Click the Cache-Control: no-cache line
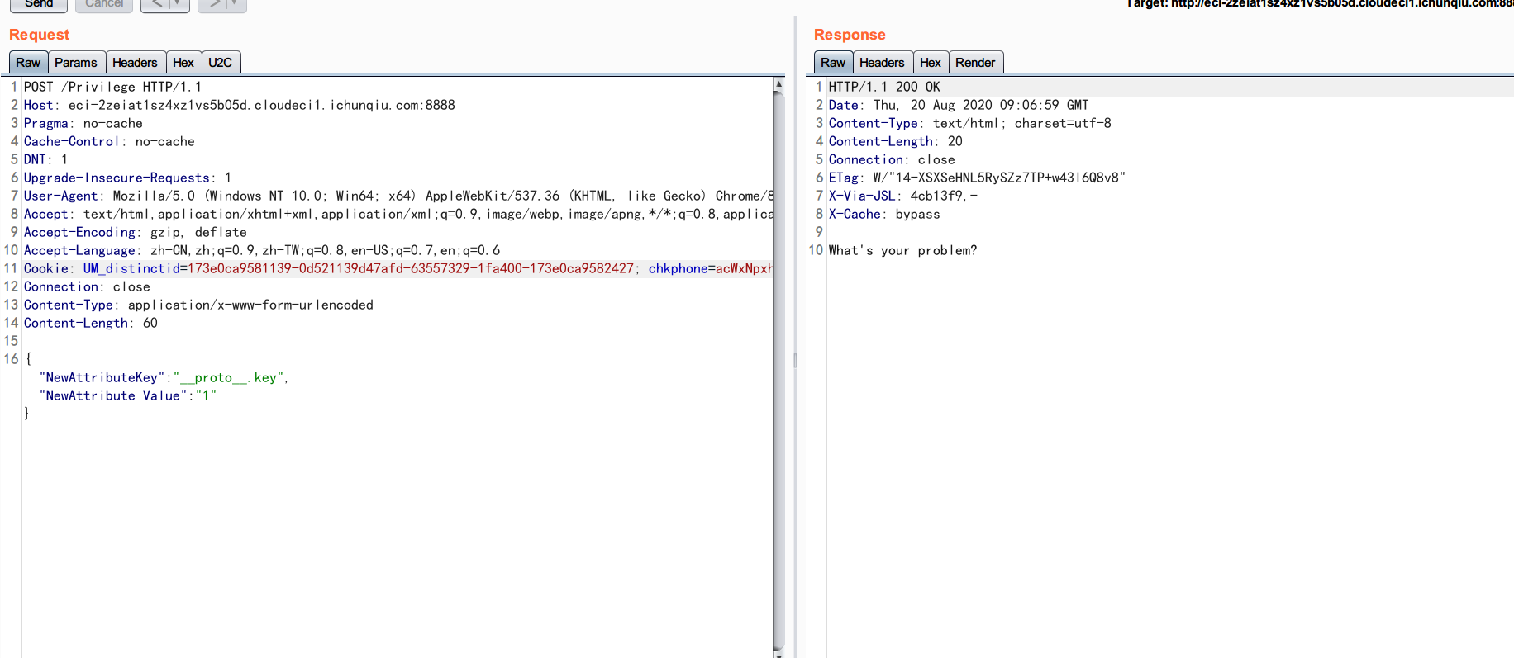This screenshot has height=658, width=1514. pos(109,141)
